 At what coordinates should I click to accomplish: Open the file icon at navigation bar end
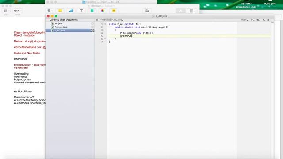pyautogui.click(x=268, y=20)
